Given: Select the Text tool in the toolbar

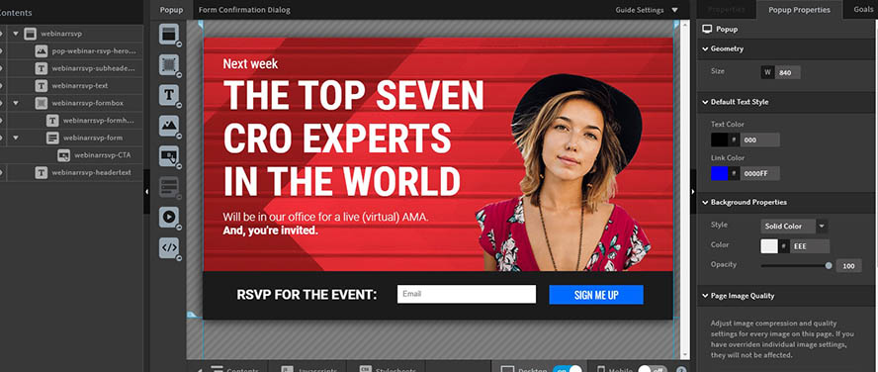Looking at the screenshot, I should 168,95.
